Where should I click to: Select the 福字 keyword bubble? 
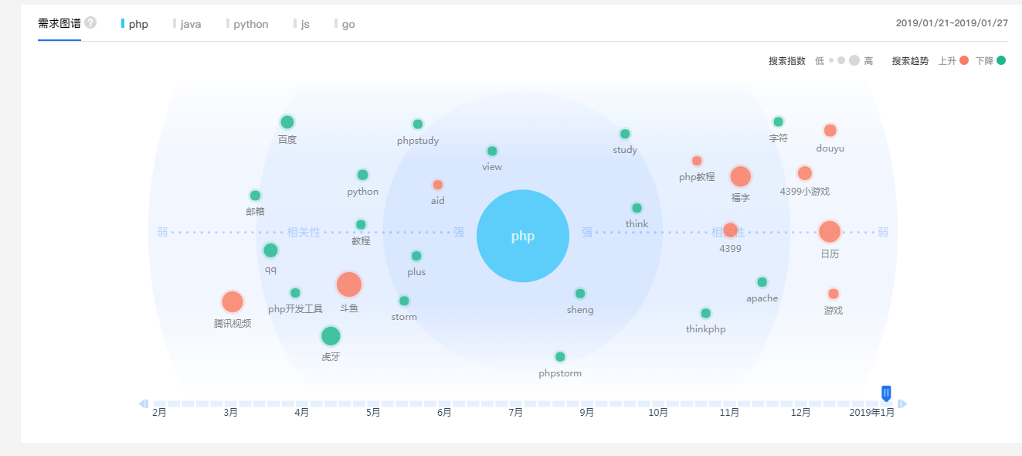pyautogui.click(x=740, y=177)
